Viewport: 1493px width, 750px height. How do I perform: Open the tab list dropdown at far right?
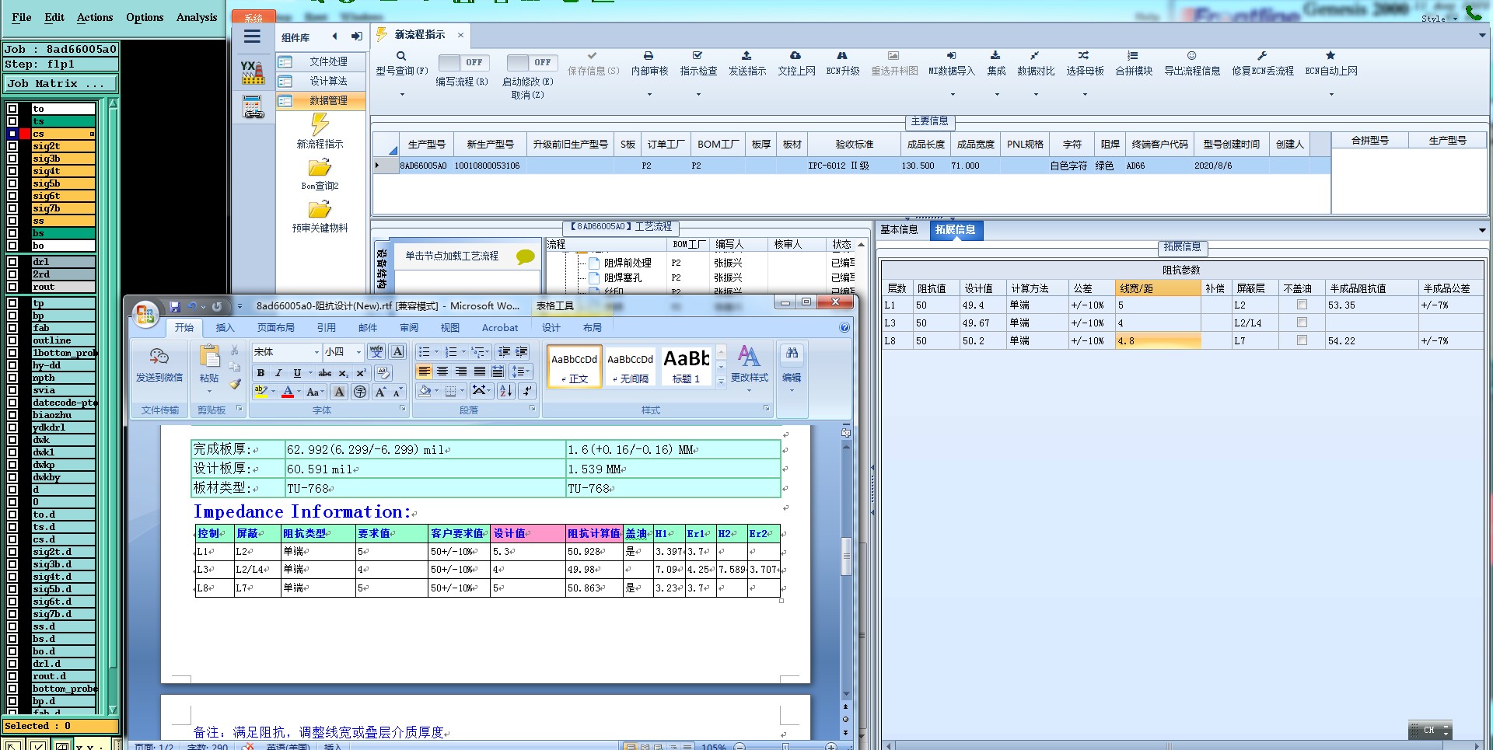pos(1482,35)
